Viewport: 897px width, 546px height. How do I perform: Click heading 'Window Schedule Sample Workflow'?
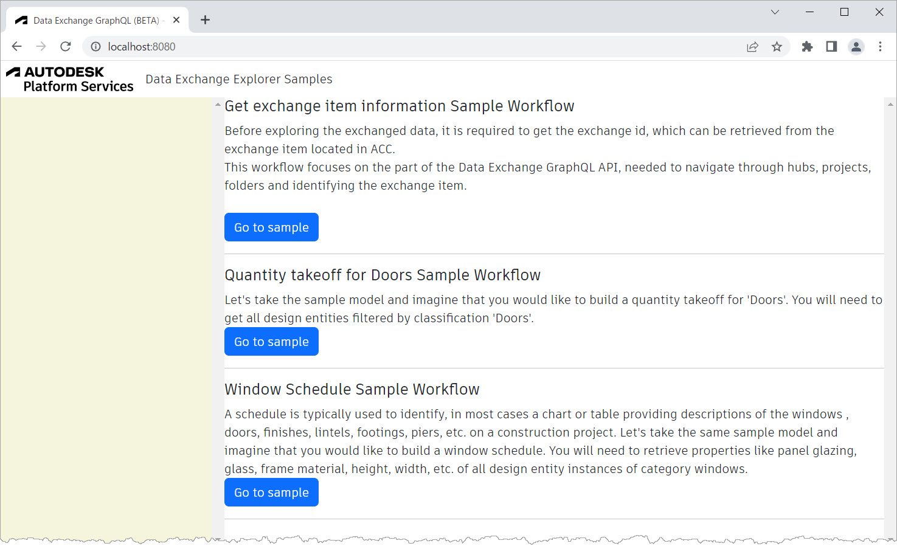coord(352,390)
